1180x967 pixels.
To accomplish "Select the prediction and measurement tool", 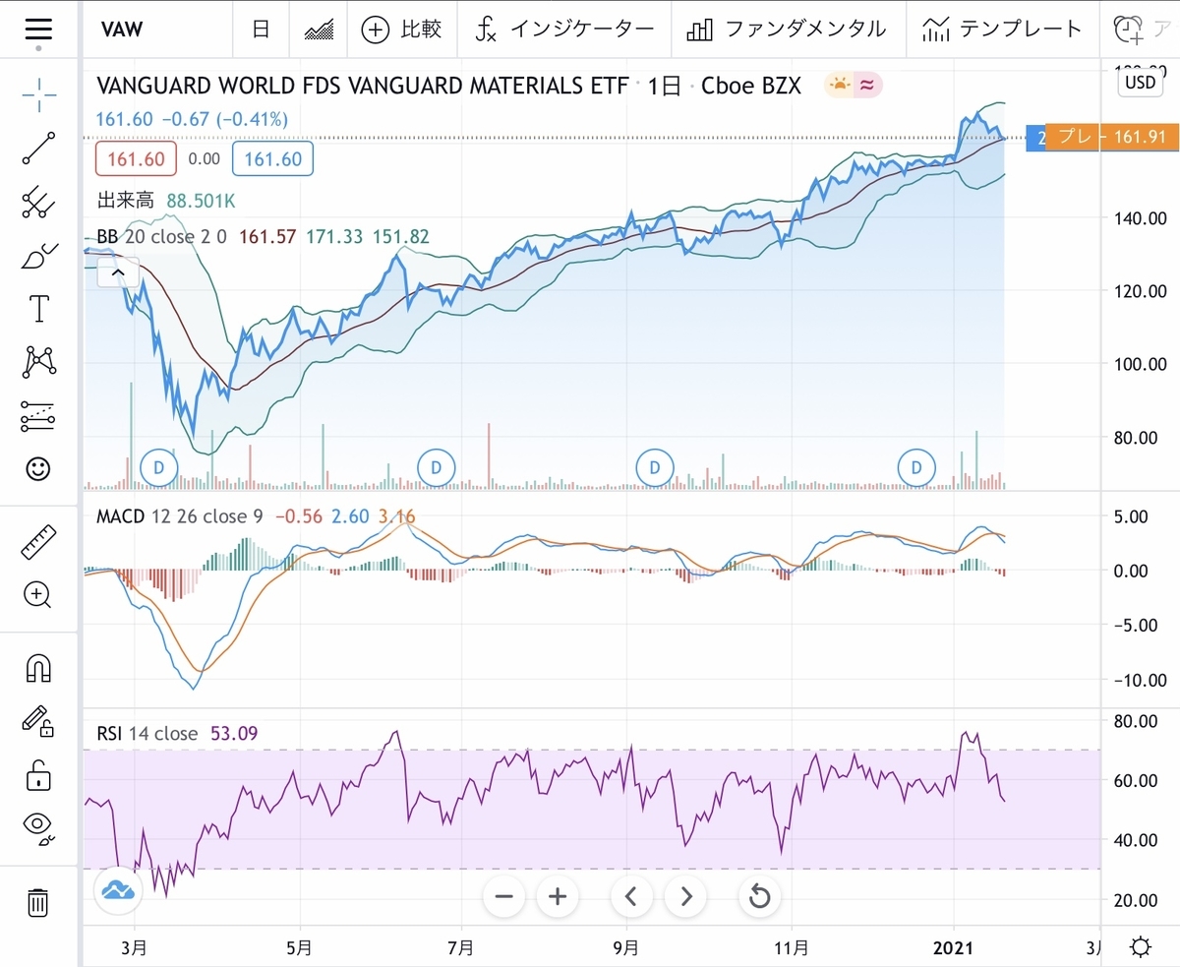I will coord(38,416).
